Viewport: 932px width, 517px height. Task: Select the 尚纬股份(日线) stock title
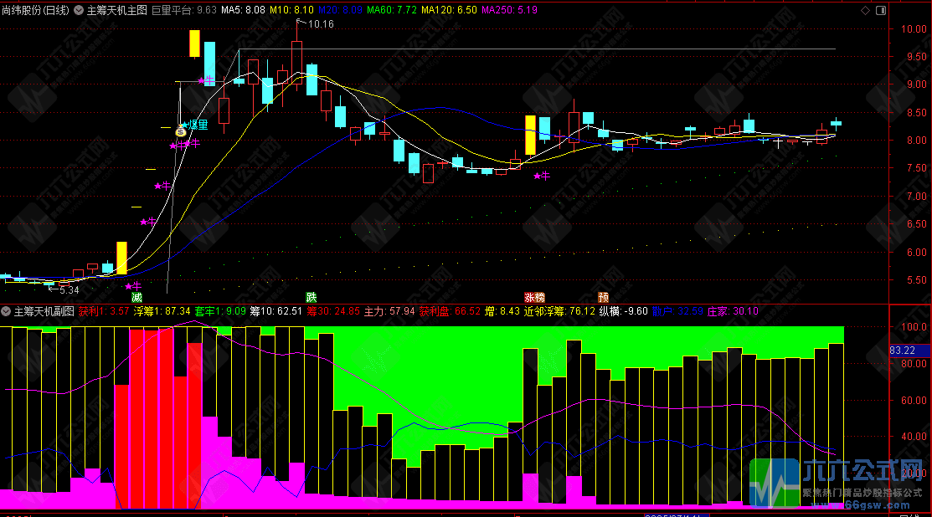36,10
